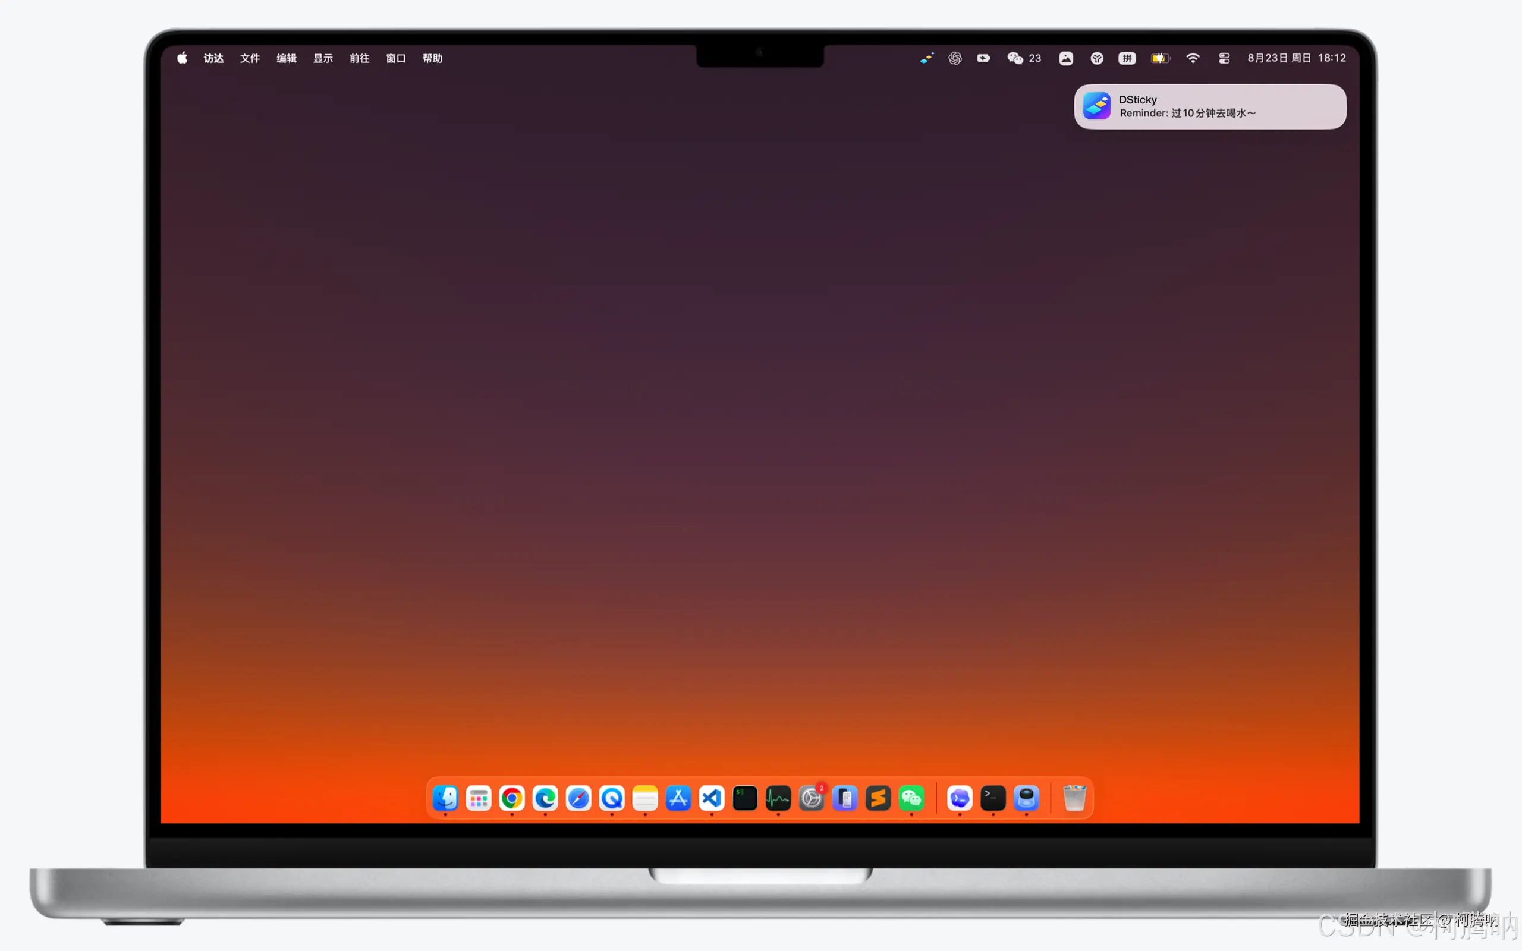This screenshot has height=951, width=1522.
Task: Open WeChat from the Dock
Action: 912,798
